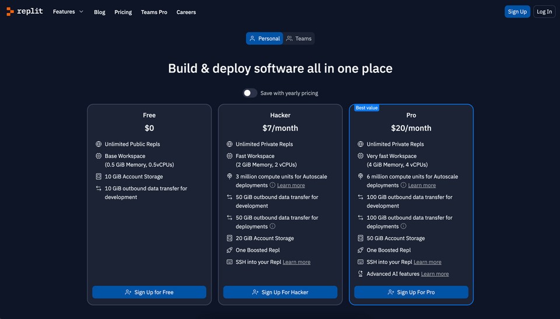The height and width of the screenshot is (319, 560).
Task: Click rocket icon in Pro Boosted Repl row
Action: [x=360, y=250]
